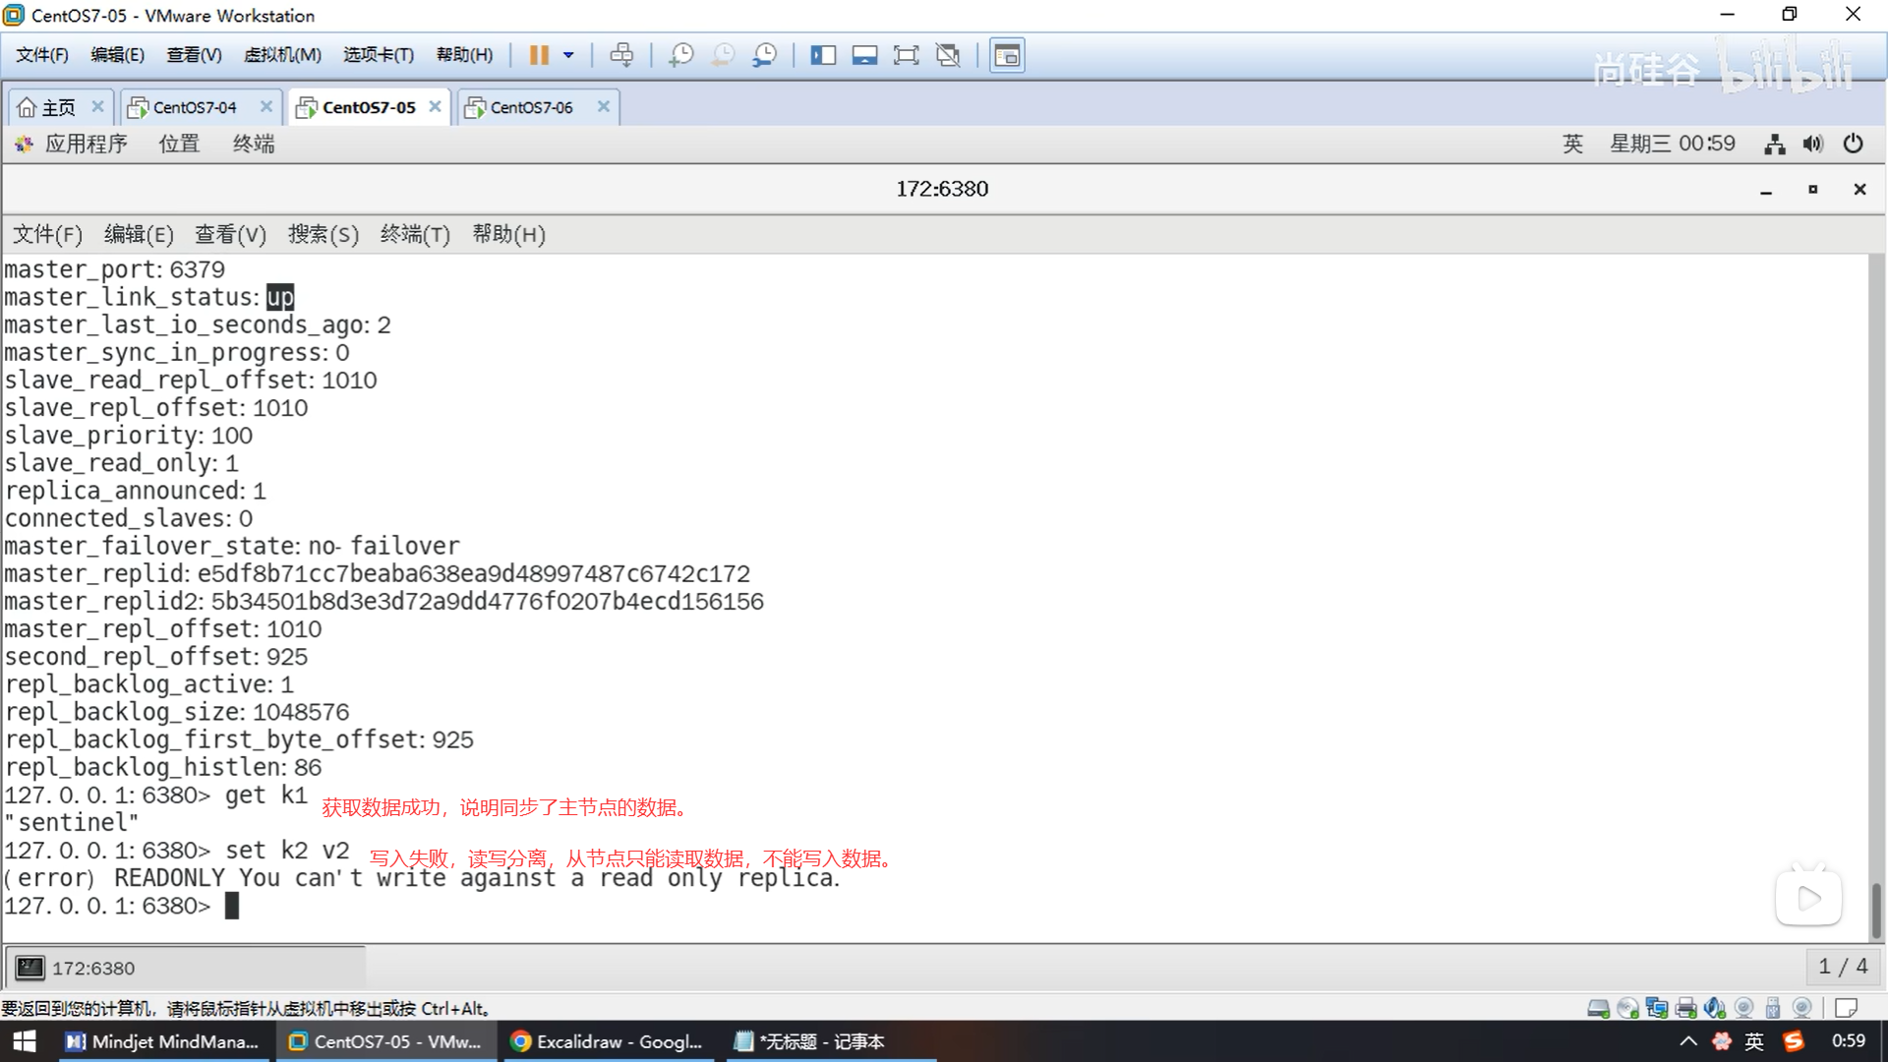Image resolution: width=1888 pixels, height=1062 pixels.
Task: Open the snapshot manager wrench-clock icon
Action: click(764, 55)
